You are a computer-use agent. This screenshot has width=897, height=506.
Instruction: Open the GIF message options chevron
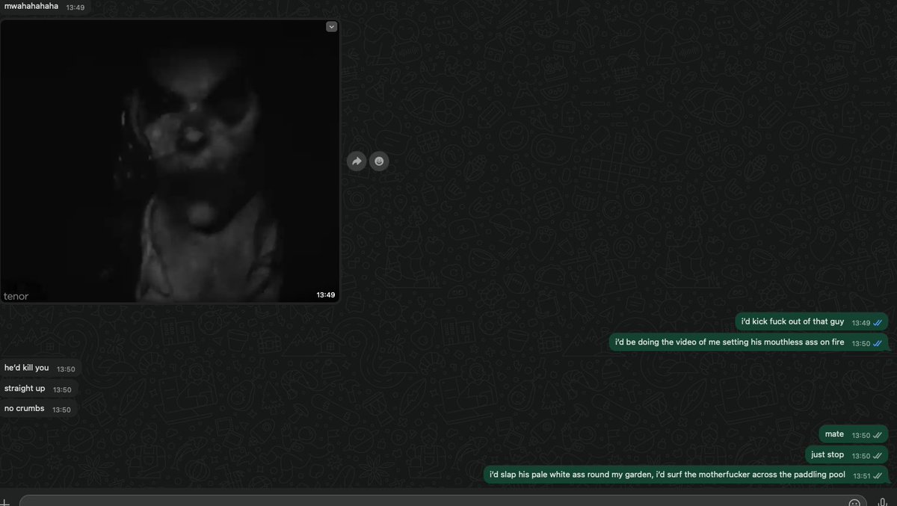coord(331,26)
